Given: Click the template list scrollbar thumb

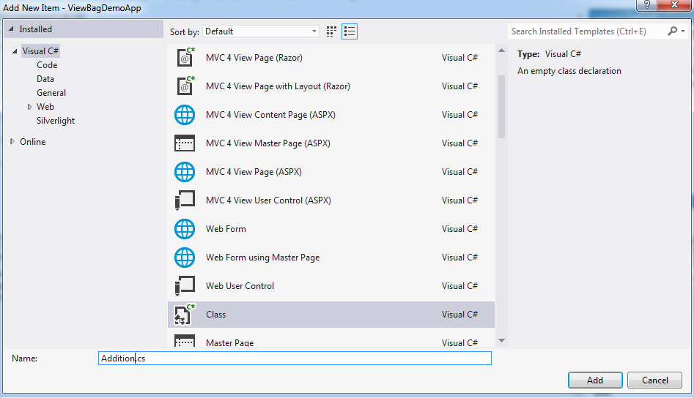Looking at the screenshot, I should tap(501, 107).
